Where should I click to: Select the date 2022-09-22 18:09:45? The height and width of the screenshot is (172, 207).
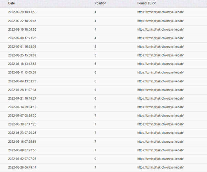22,21
